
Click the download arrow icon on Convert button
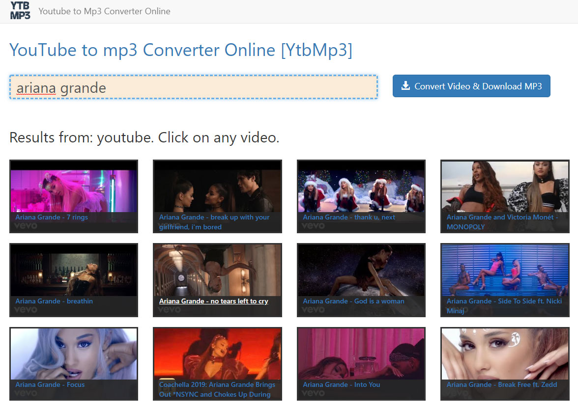pyautogui.click(x=405, y=86)
